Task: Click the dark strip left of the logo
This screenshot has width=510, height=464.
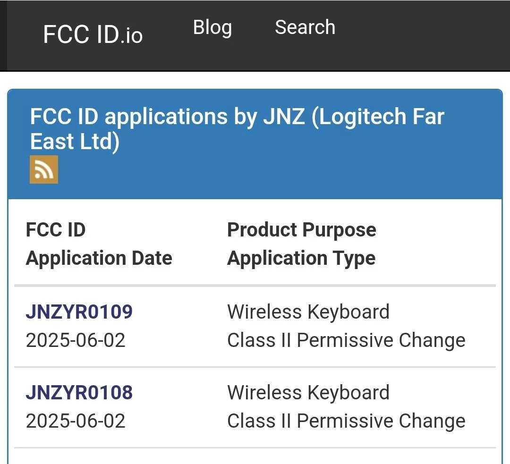Action: pos(3,35)
